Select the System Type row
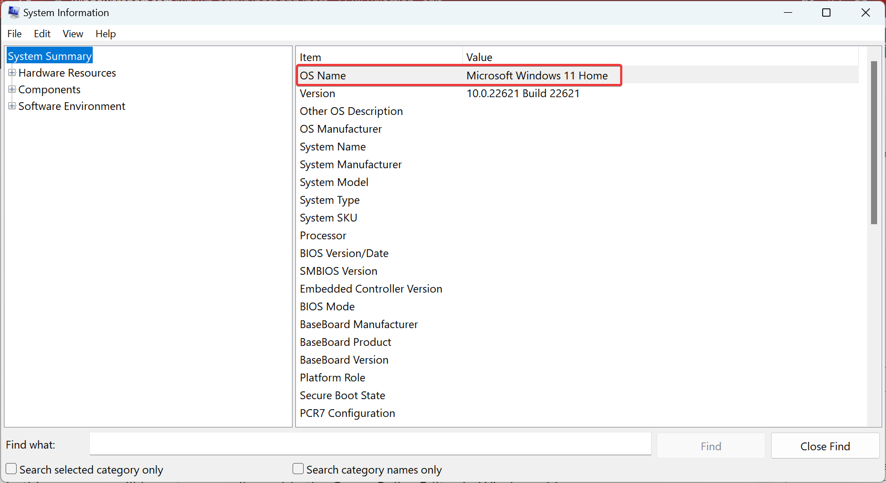886x483 pixels. [x=577, y=200]
